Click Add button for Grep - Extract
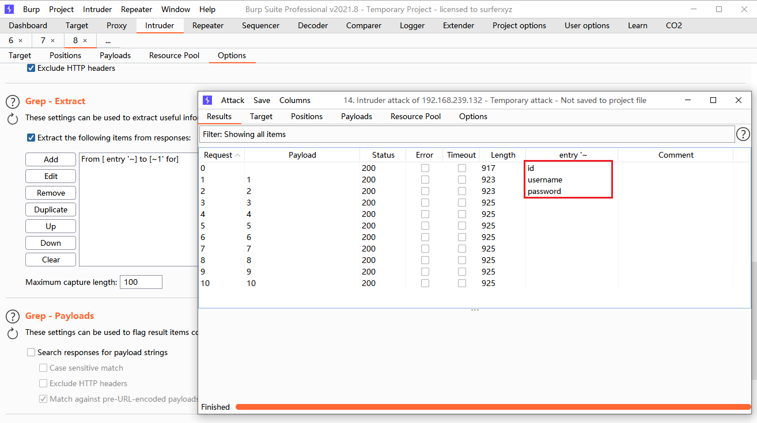The image size is (757, 423). point(51,159)
